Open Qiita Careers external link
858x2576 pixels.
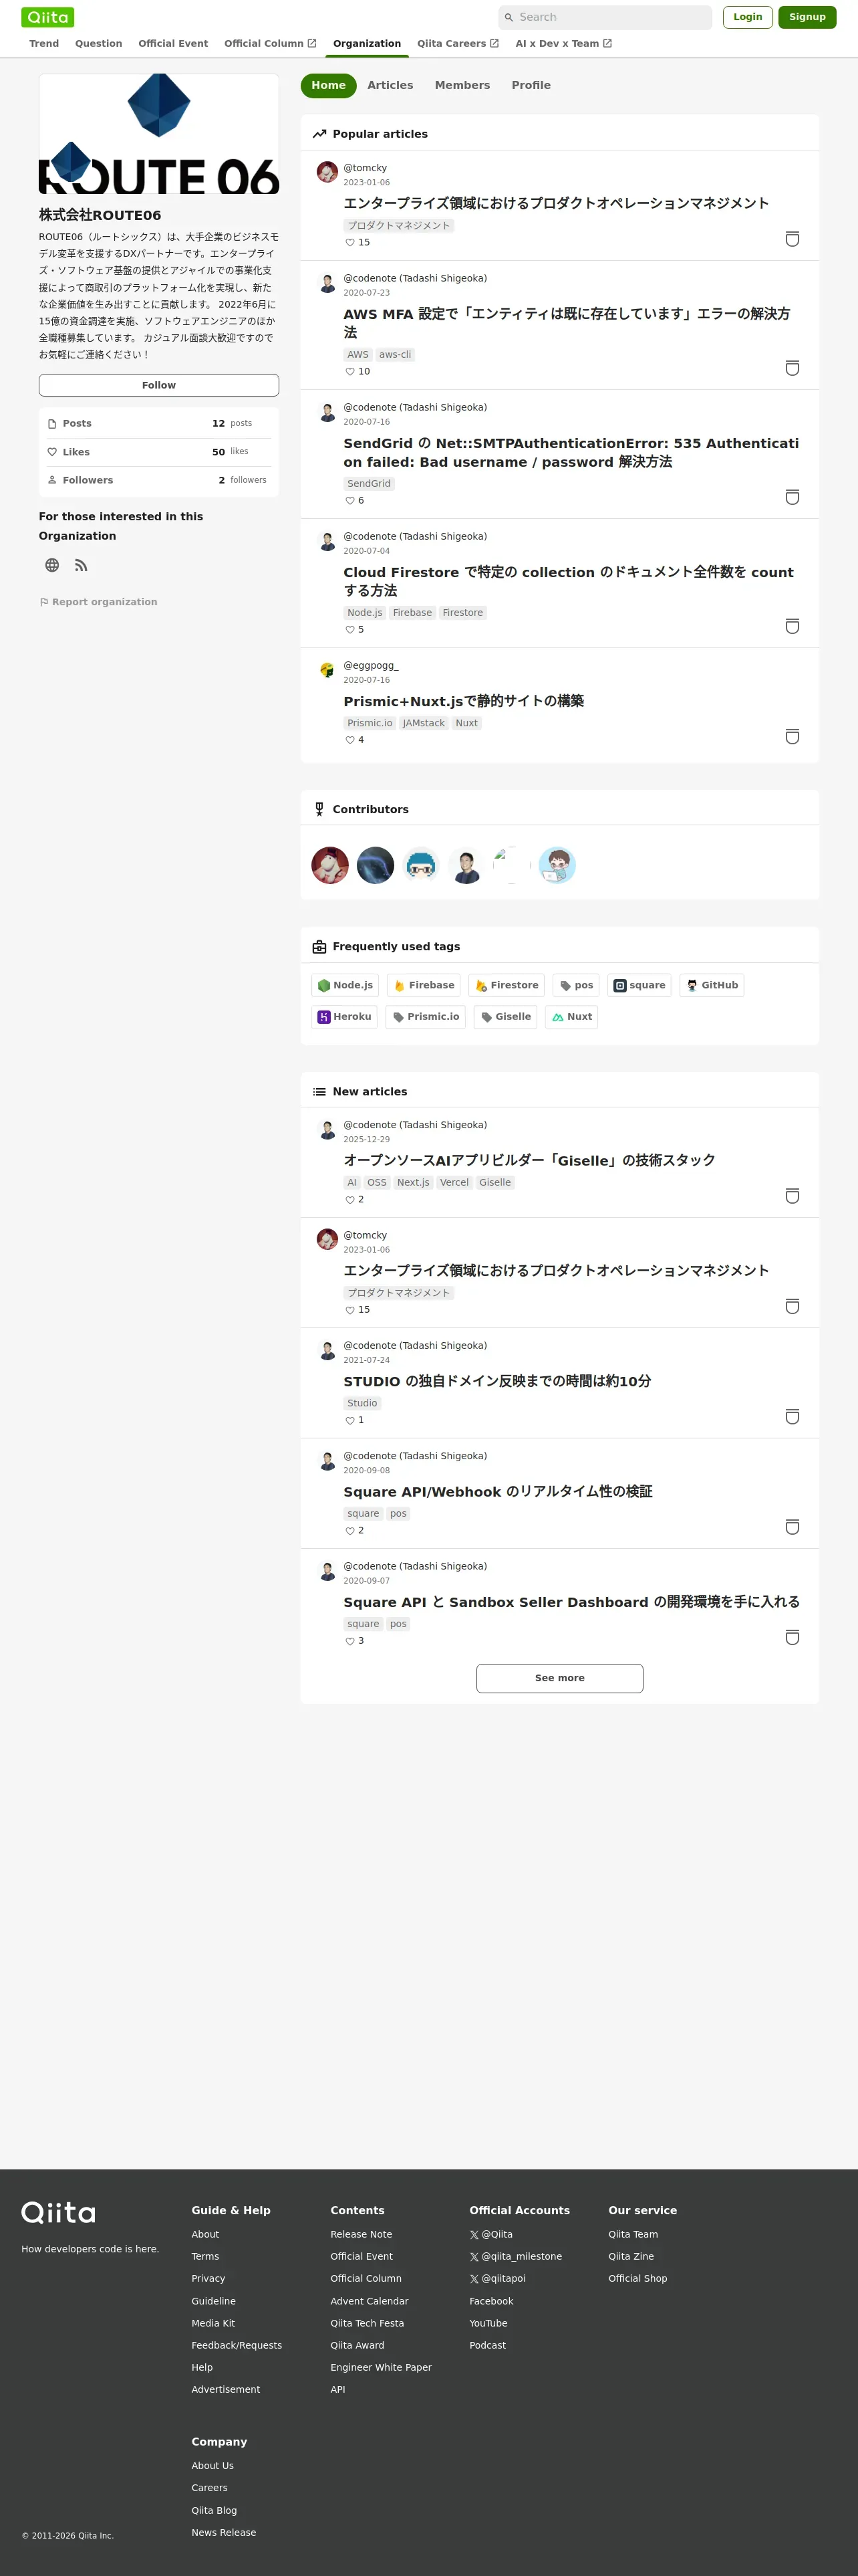(458, 43)
